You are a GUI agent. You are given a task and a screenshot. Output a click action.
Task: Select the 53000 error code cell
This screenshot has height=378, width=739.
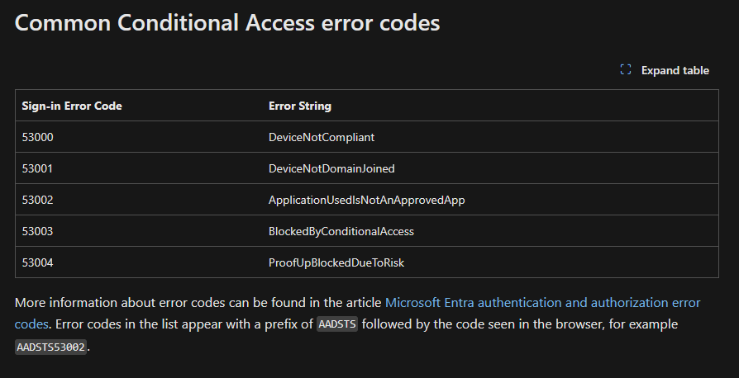click(38, 137)
